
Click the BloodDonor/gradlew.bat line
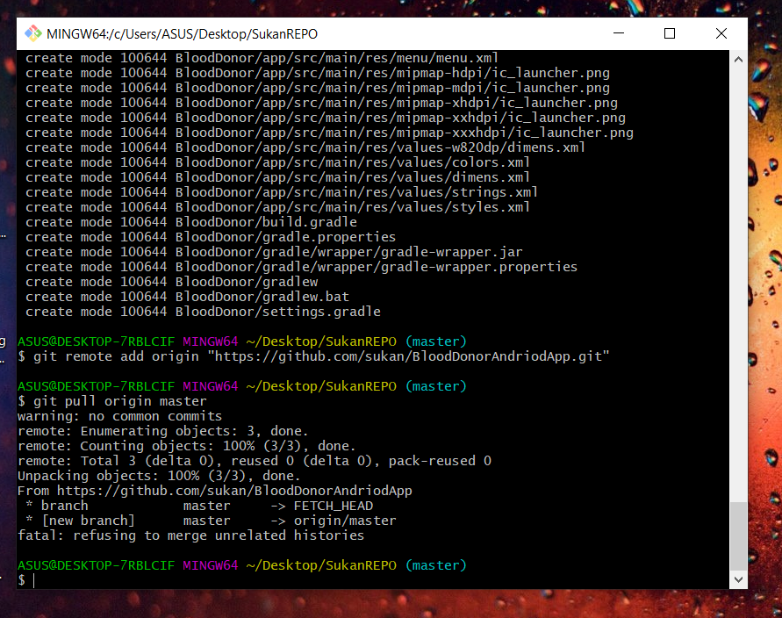coord(187,297)
